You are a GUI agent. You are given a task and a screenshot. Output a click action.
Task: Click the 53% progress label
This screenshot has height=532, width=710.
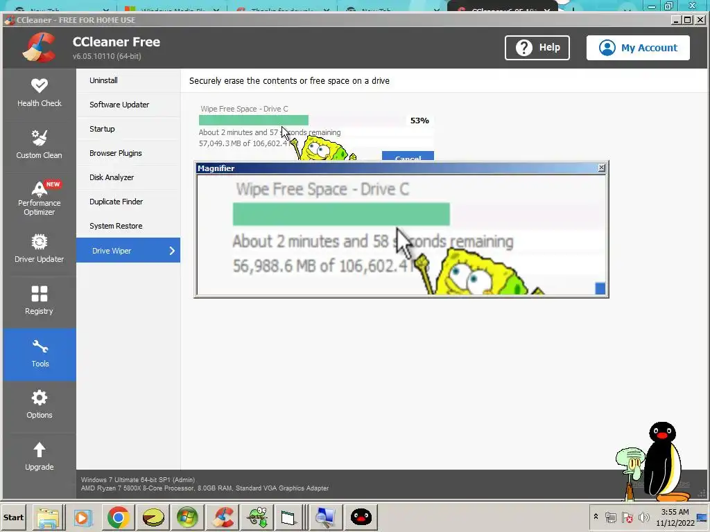click(x=419, y=121)
